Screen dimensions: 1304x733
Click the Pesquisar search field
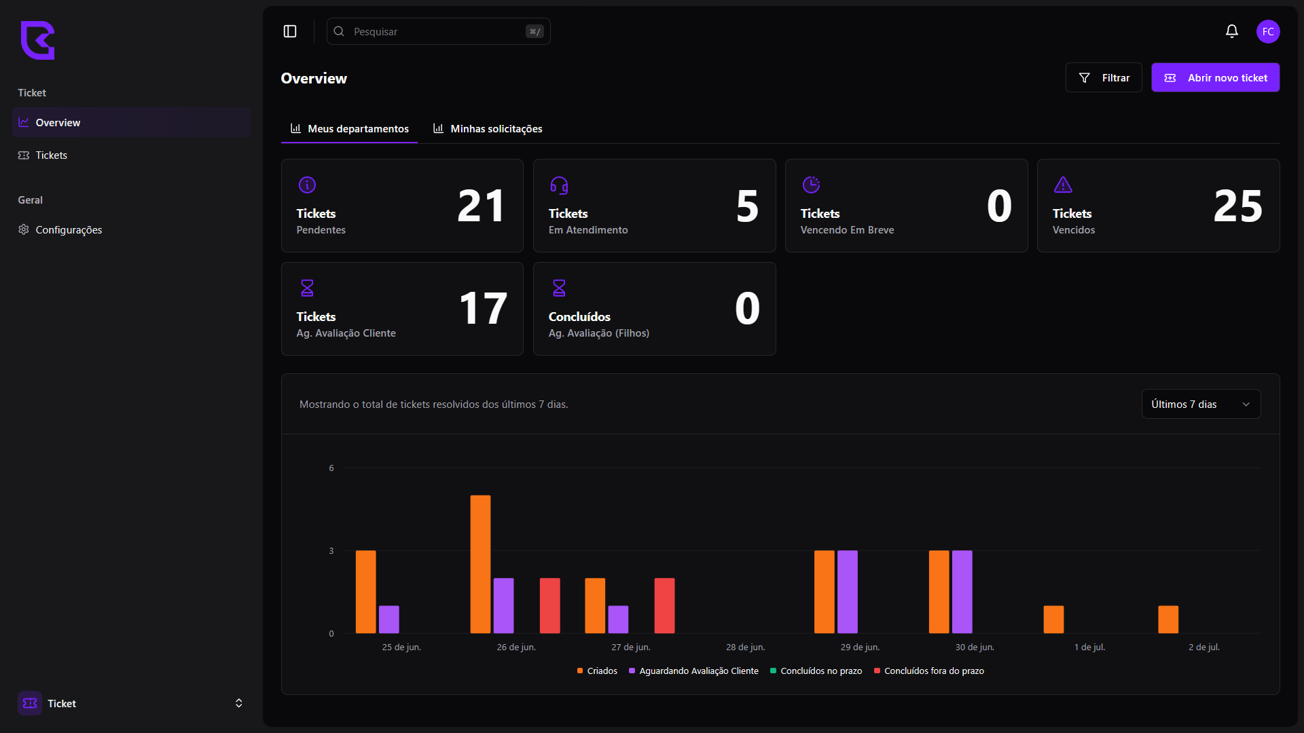[x=438, y=31]
